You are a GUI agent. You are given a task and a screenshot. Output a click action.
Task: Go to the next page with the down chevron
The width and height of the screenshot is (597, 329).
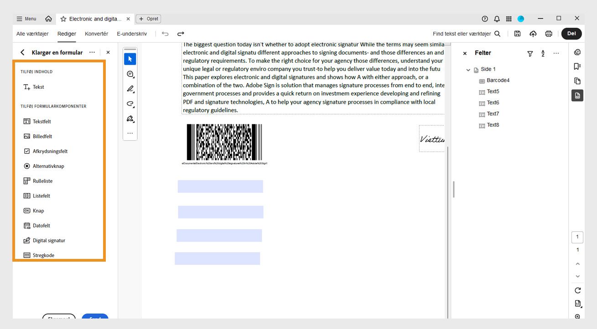pos(577,276)
